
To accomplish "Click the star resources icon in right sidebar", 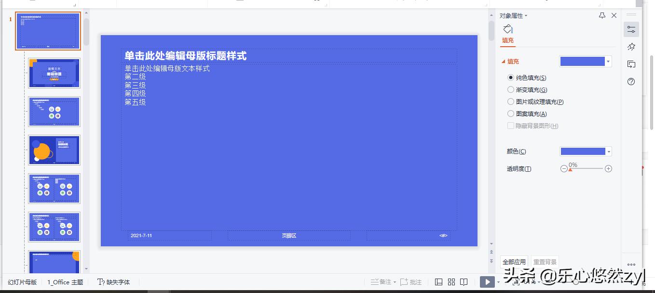I will click(631, 47).
